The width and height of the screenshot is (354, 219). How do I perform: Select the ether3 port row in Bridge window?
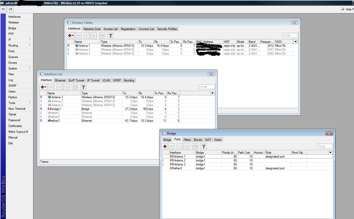[x=247, y=168]
